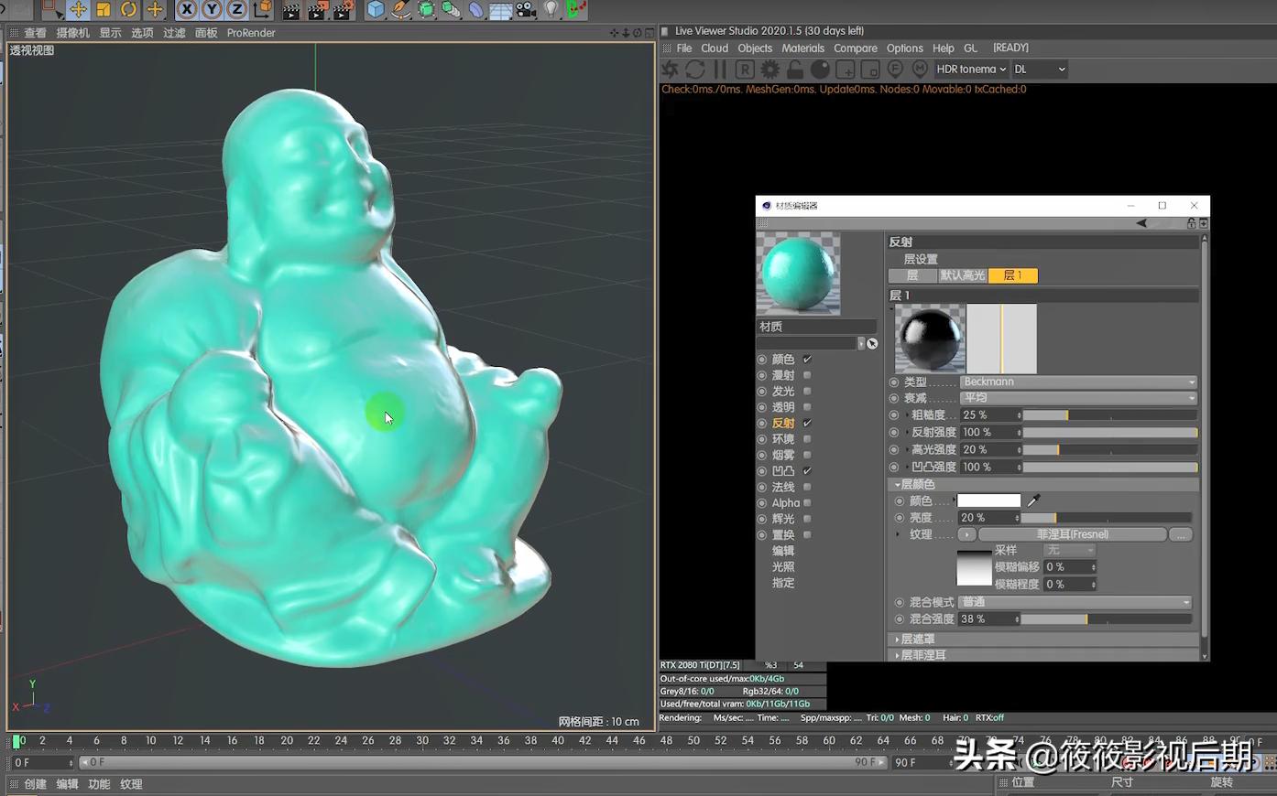Click the region render R icon in Live Viewer

pos(745,69)
